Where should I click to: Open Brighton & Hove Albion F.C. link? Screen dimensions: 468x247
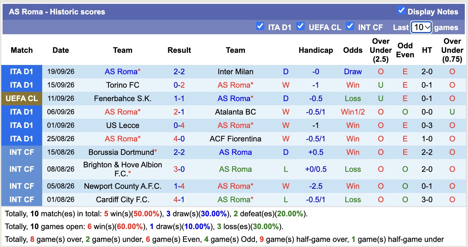point(122,169)
